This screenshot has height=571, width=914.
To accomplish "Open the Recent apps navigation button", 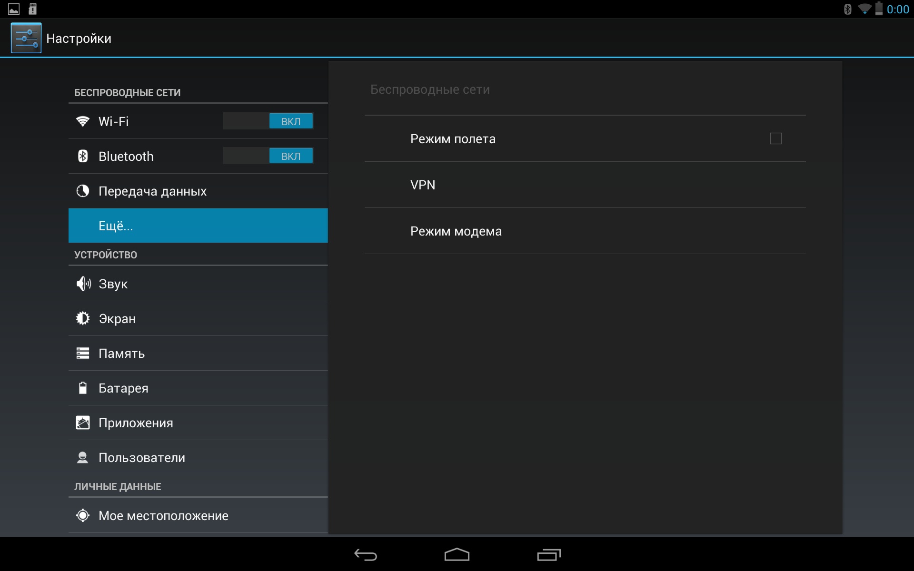I will tap(548, 555).
